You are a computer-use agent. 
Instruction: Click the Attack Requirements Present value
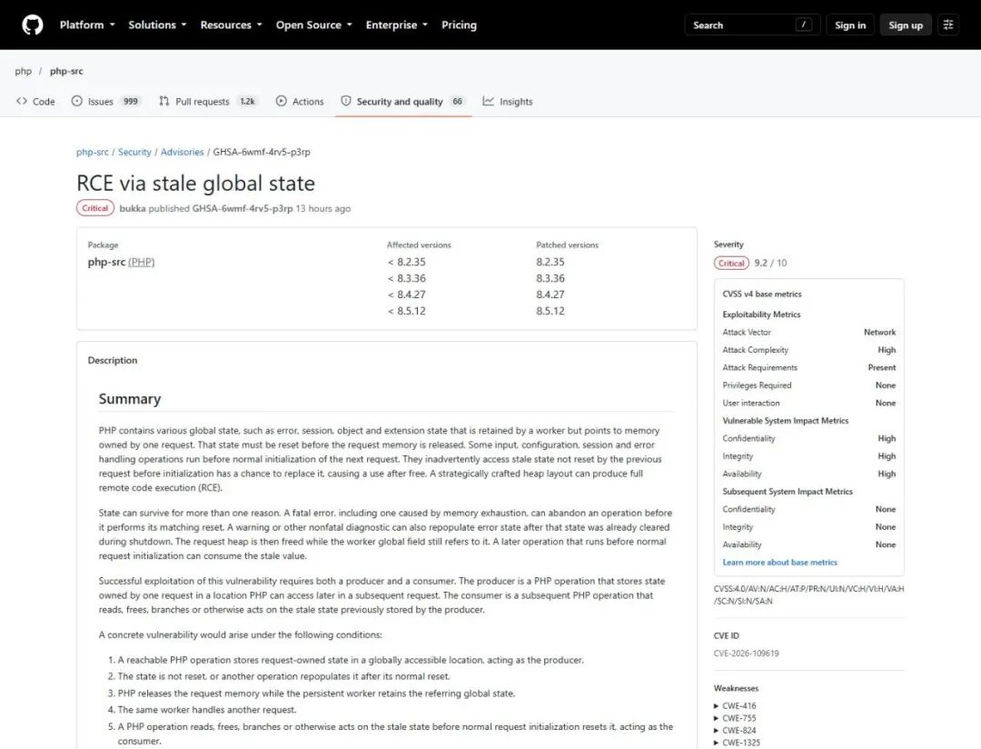coord(881,367)
